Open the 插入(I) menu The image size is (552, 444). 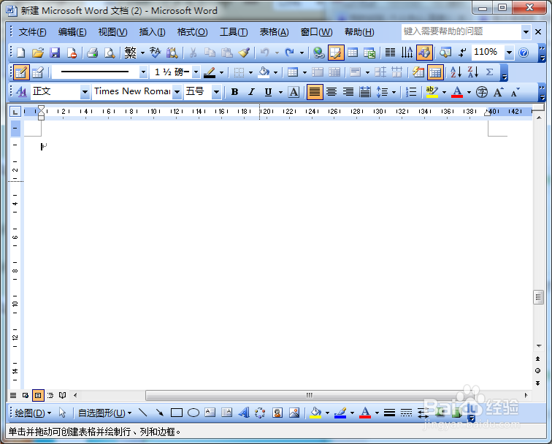pyautogui.click(x=152, y=32)
